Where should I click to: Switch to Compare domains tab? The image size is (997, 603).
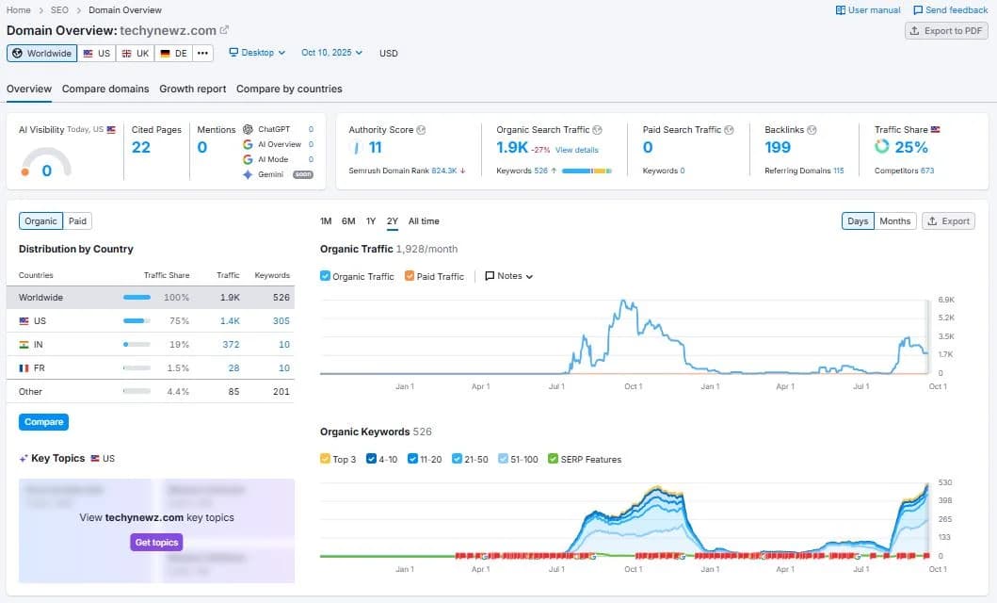coord(105,90)
